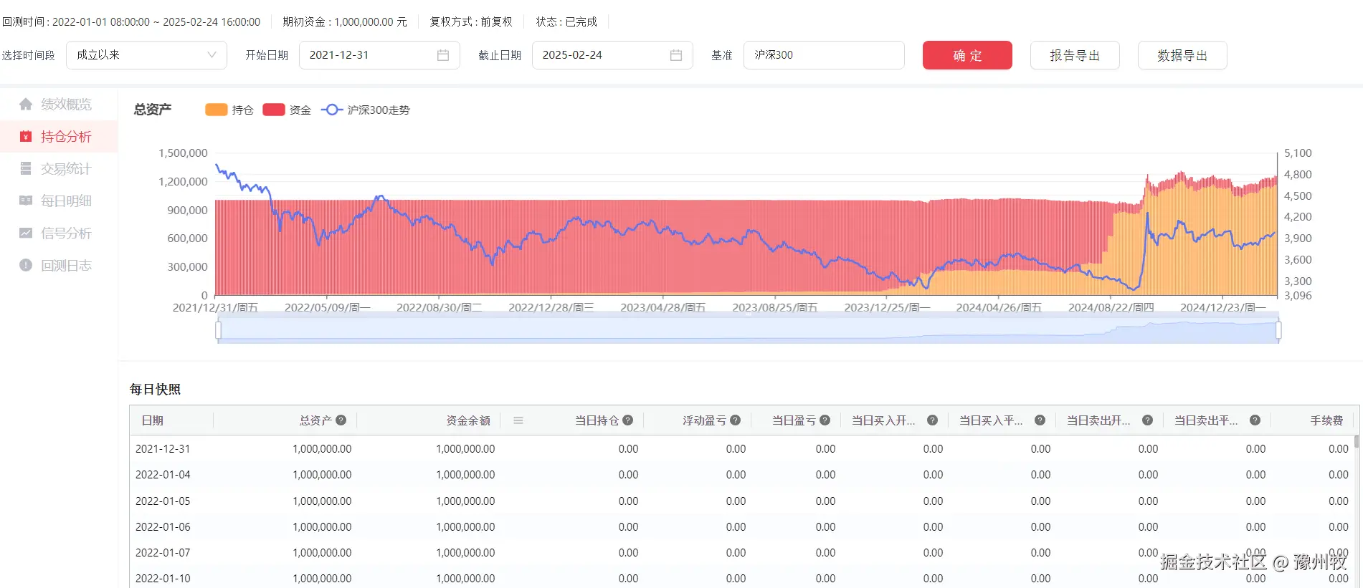Go to 每日明细 menu item
This screenshot has width=1363, height=588.
point(59,201)
